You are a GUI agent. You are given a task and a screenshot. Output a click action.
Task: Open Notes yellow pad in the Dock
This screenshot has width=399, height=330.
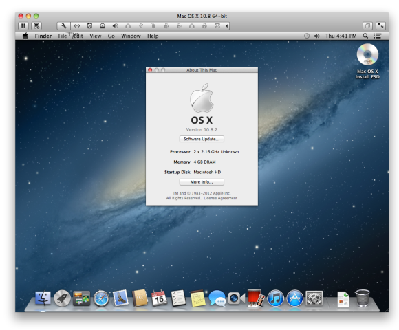[x=197, y=298]
